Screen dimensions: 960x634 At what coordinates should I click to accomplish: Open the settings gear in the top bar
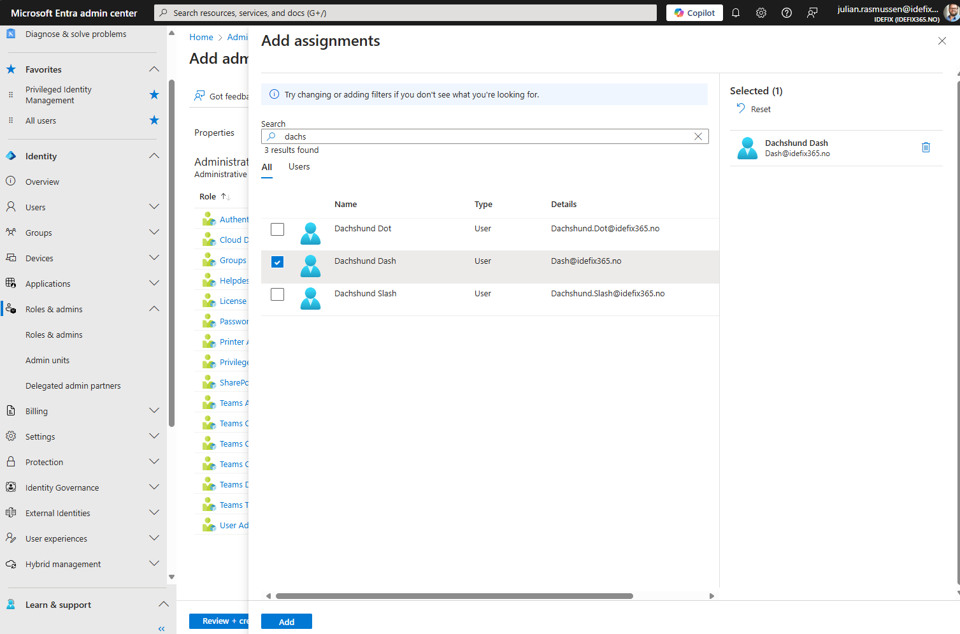(761, 13)
